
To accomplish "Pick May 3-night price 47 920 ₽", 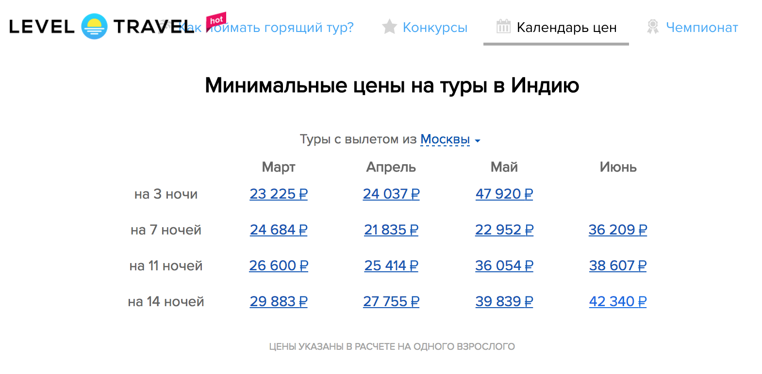I will pos(504,194).
